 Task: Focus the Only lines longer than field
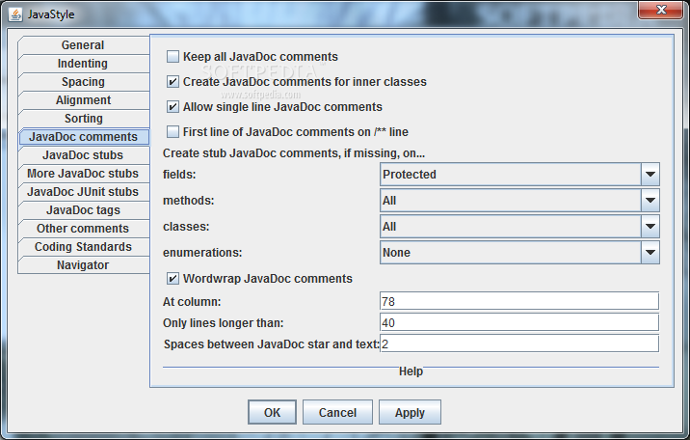(519, 322)
